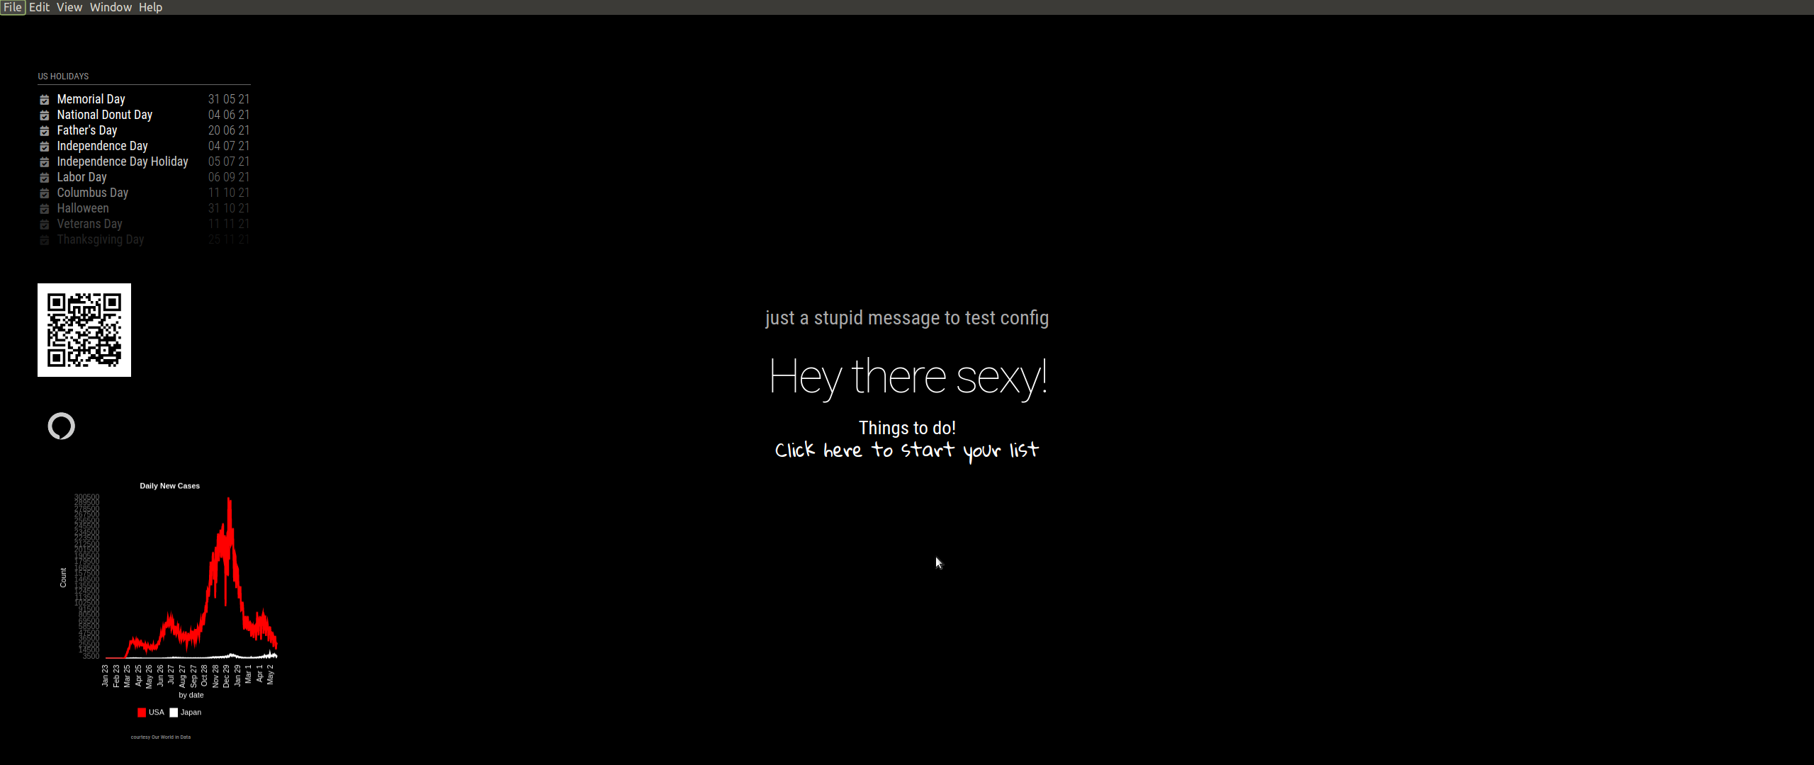Open the Help menu
This screenshot has width=1814, height=765.
pos(150,7)
